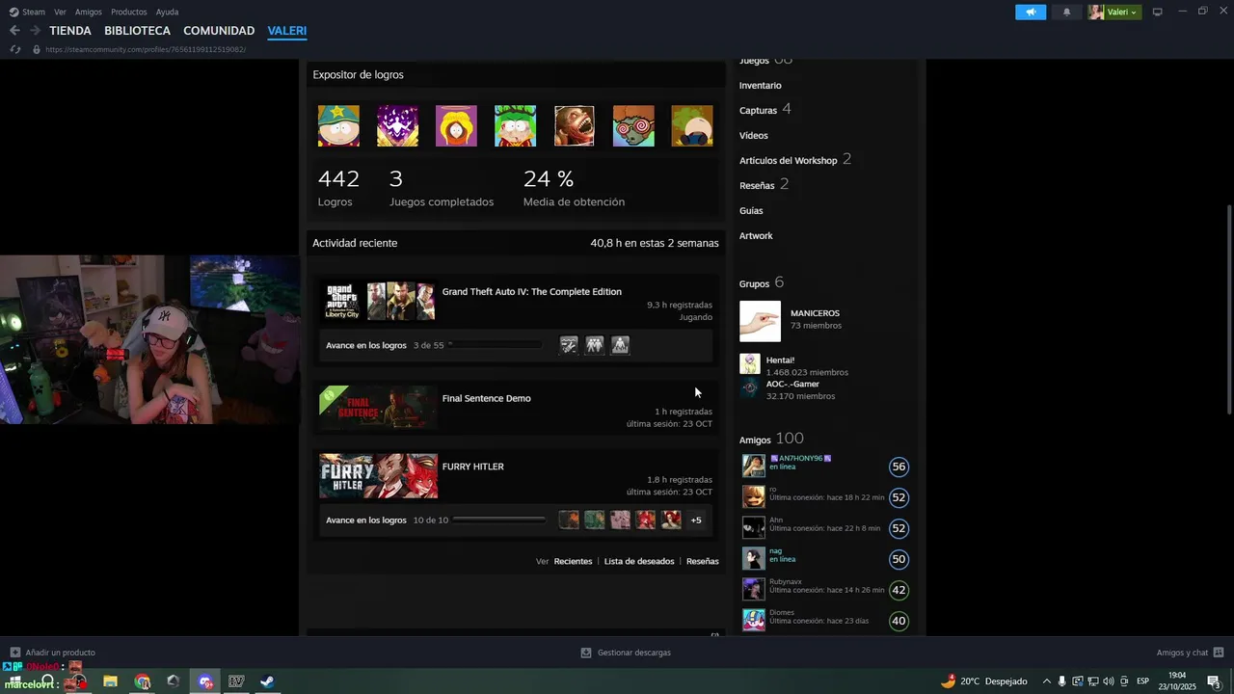Open the Inventario sidebar link
Screen dimensions: 1234x694
(761, 86)
